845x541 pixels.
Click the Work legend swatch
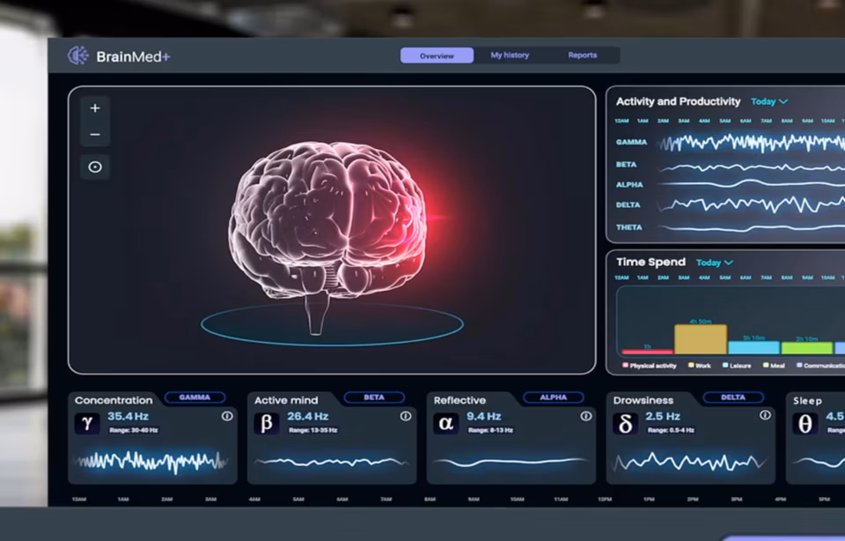(x=691, y=365)
